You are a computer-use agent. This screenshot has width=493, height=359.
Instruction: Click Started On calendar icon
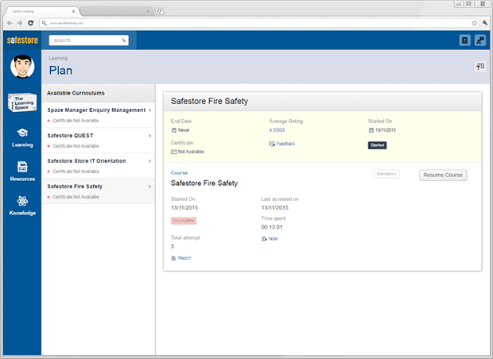[371, 130]
